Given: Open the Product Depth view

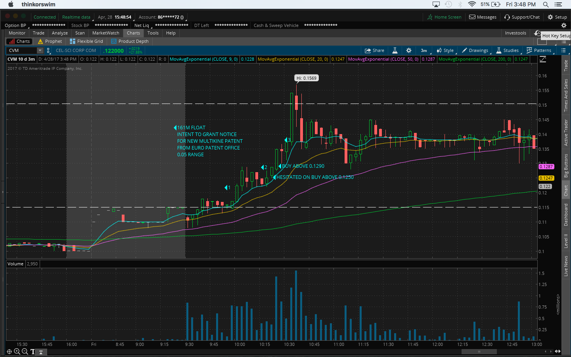Looking at the screenshot, I should [130, 41].
